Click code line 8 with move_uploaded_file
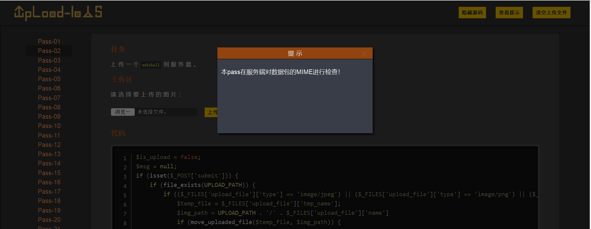 (x=259, y=222)
